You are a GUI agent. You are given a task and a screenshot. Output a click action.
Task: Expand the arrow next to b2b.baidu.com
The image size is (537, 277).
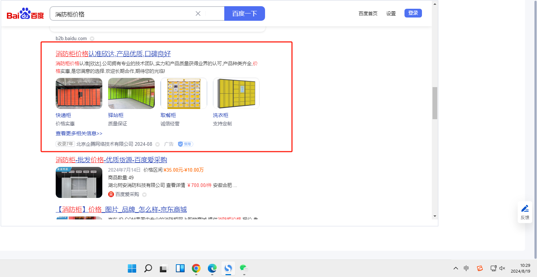click(x=92, y=39)
